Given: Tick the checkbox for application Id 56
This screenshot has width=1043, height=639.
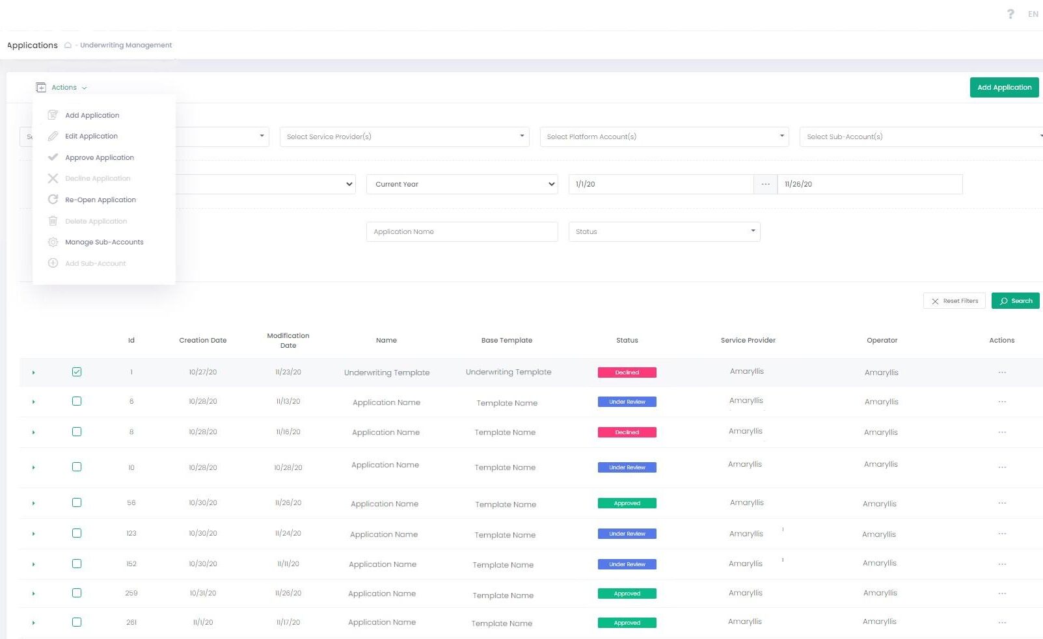Looking at the screenshot, I should point(77,502).
